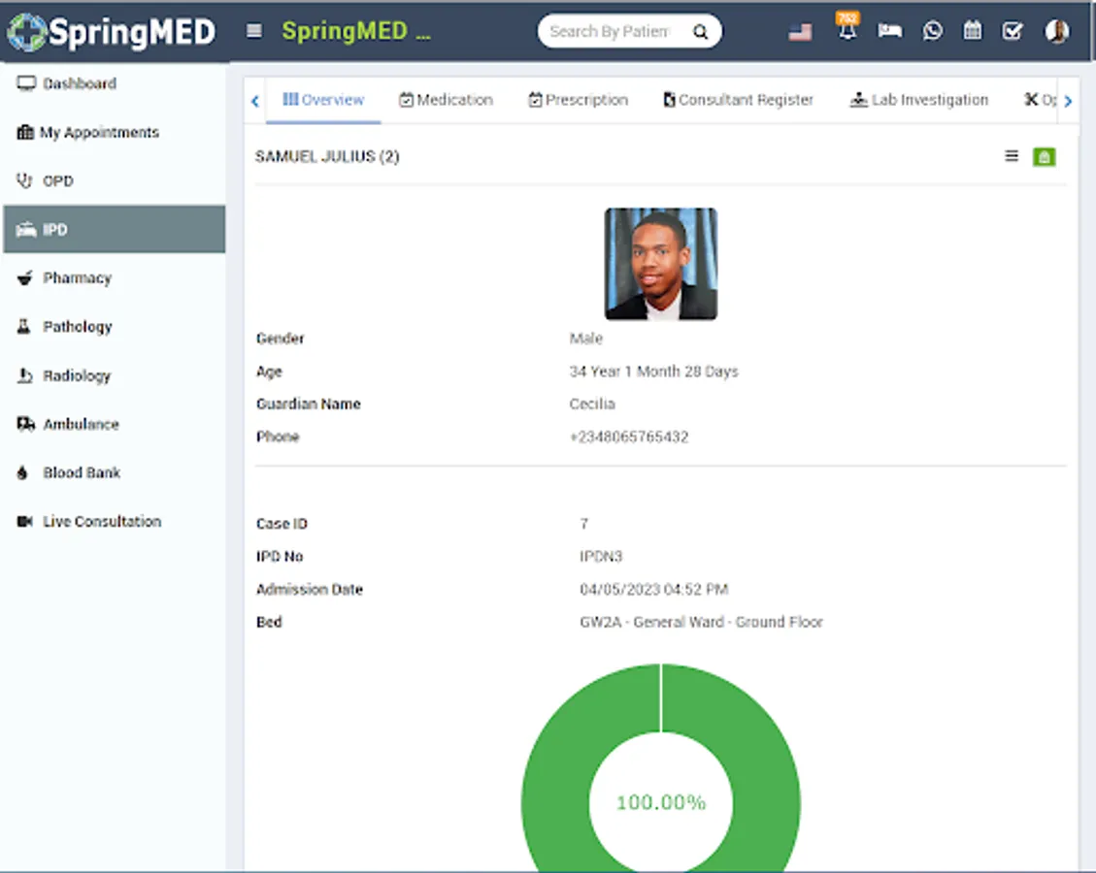
Task: Switch to the Prescription tab
Action: 578,100
